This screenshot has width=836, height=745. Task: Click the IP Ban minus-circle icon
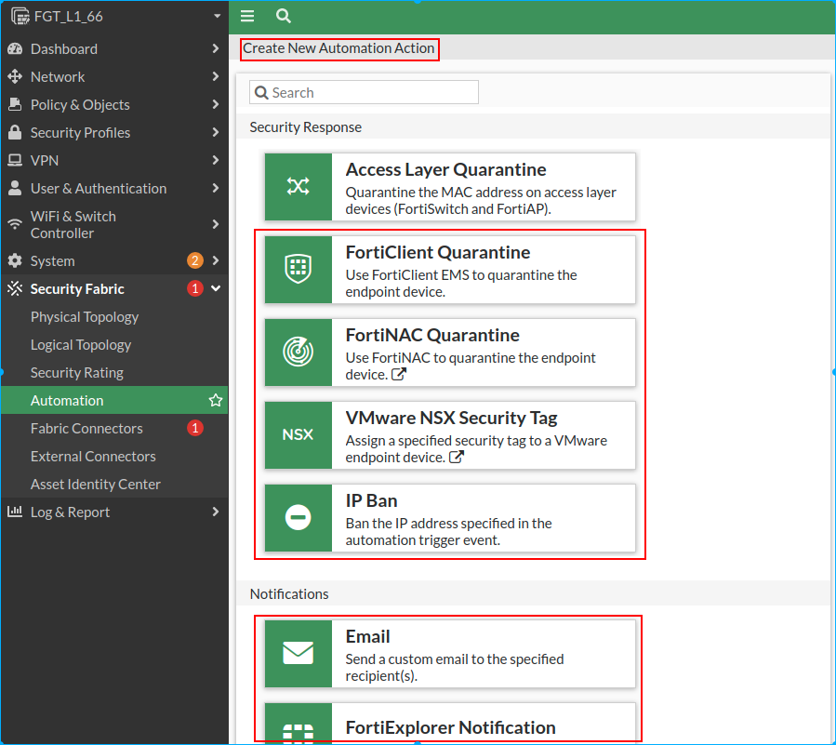(x=298, y=518)
